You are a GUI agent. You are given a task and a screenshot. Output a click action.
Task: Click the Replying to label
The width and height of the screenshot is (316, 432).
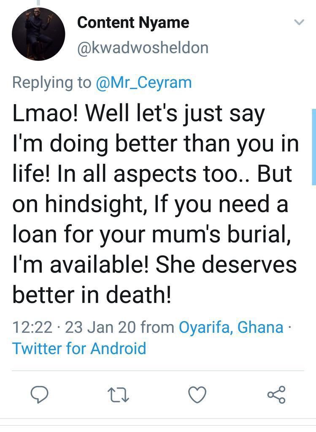tap(52, 82)
